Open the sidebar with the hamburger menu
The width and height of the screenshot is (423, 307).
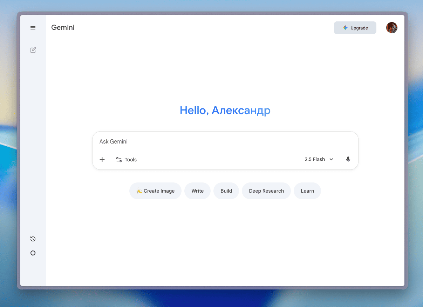(33, 27)
